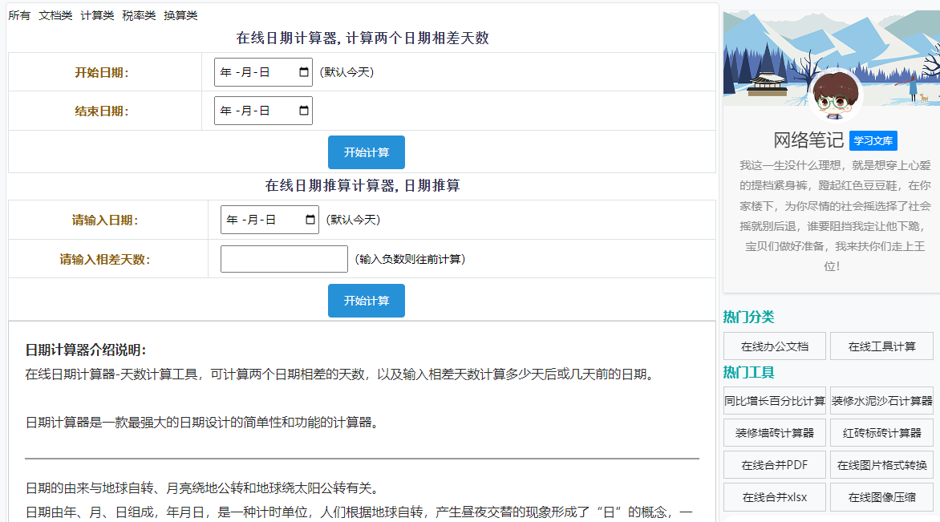
Task: Open the 计算类 category tab
Action: tap(97, 15)
